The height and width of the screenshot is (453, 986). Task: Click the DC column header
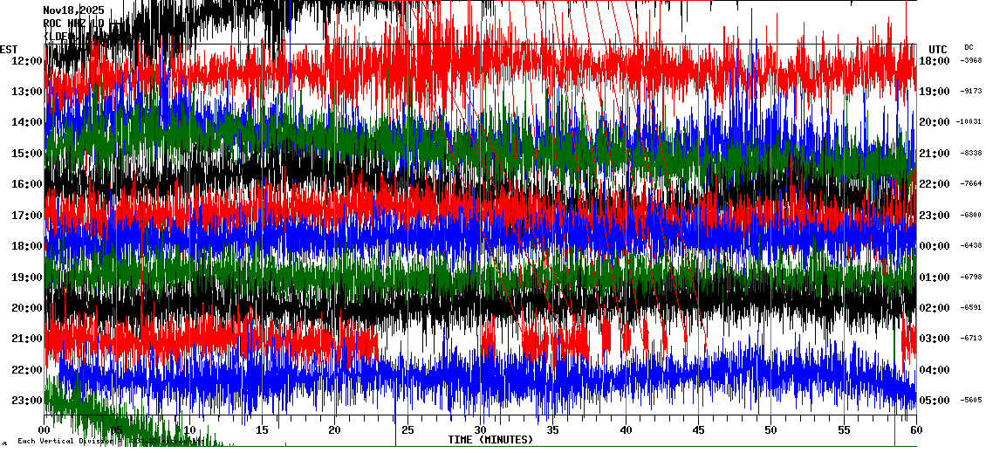click(x=969, y=48)
